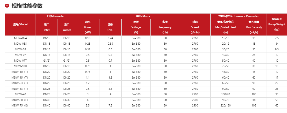This screenshot has height=113, width=287.
Task: Click the Frequency (Hz) column header
Action: pos(165,27)
